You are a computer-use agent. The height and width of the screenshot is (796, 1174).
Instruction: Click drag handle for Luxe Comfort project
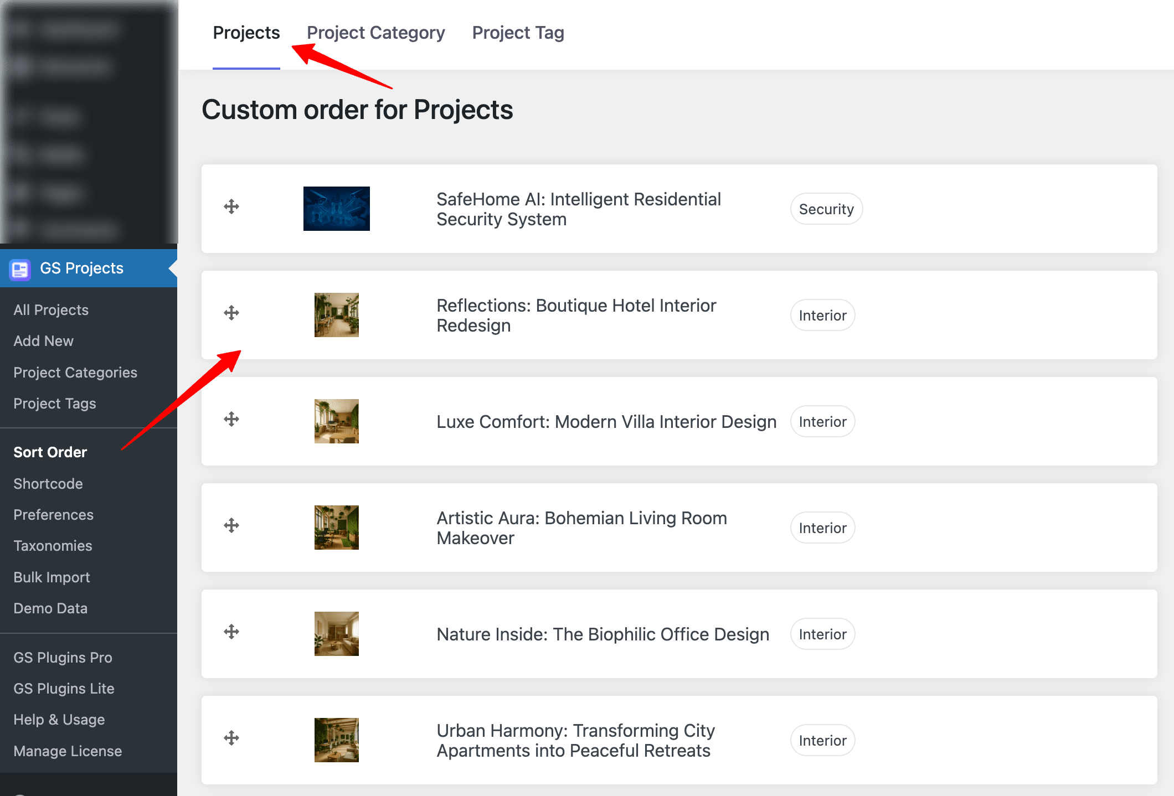pyautogui.click(x=231, y=420)
